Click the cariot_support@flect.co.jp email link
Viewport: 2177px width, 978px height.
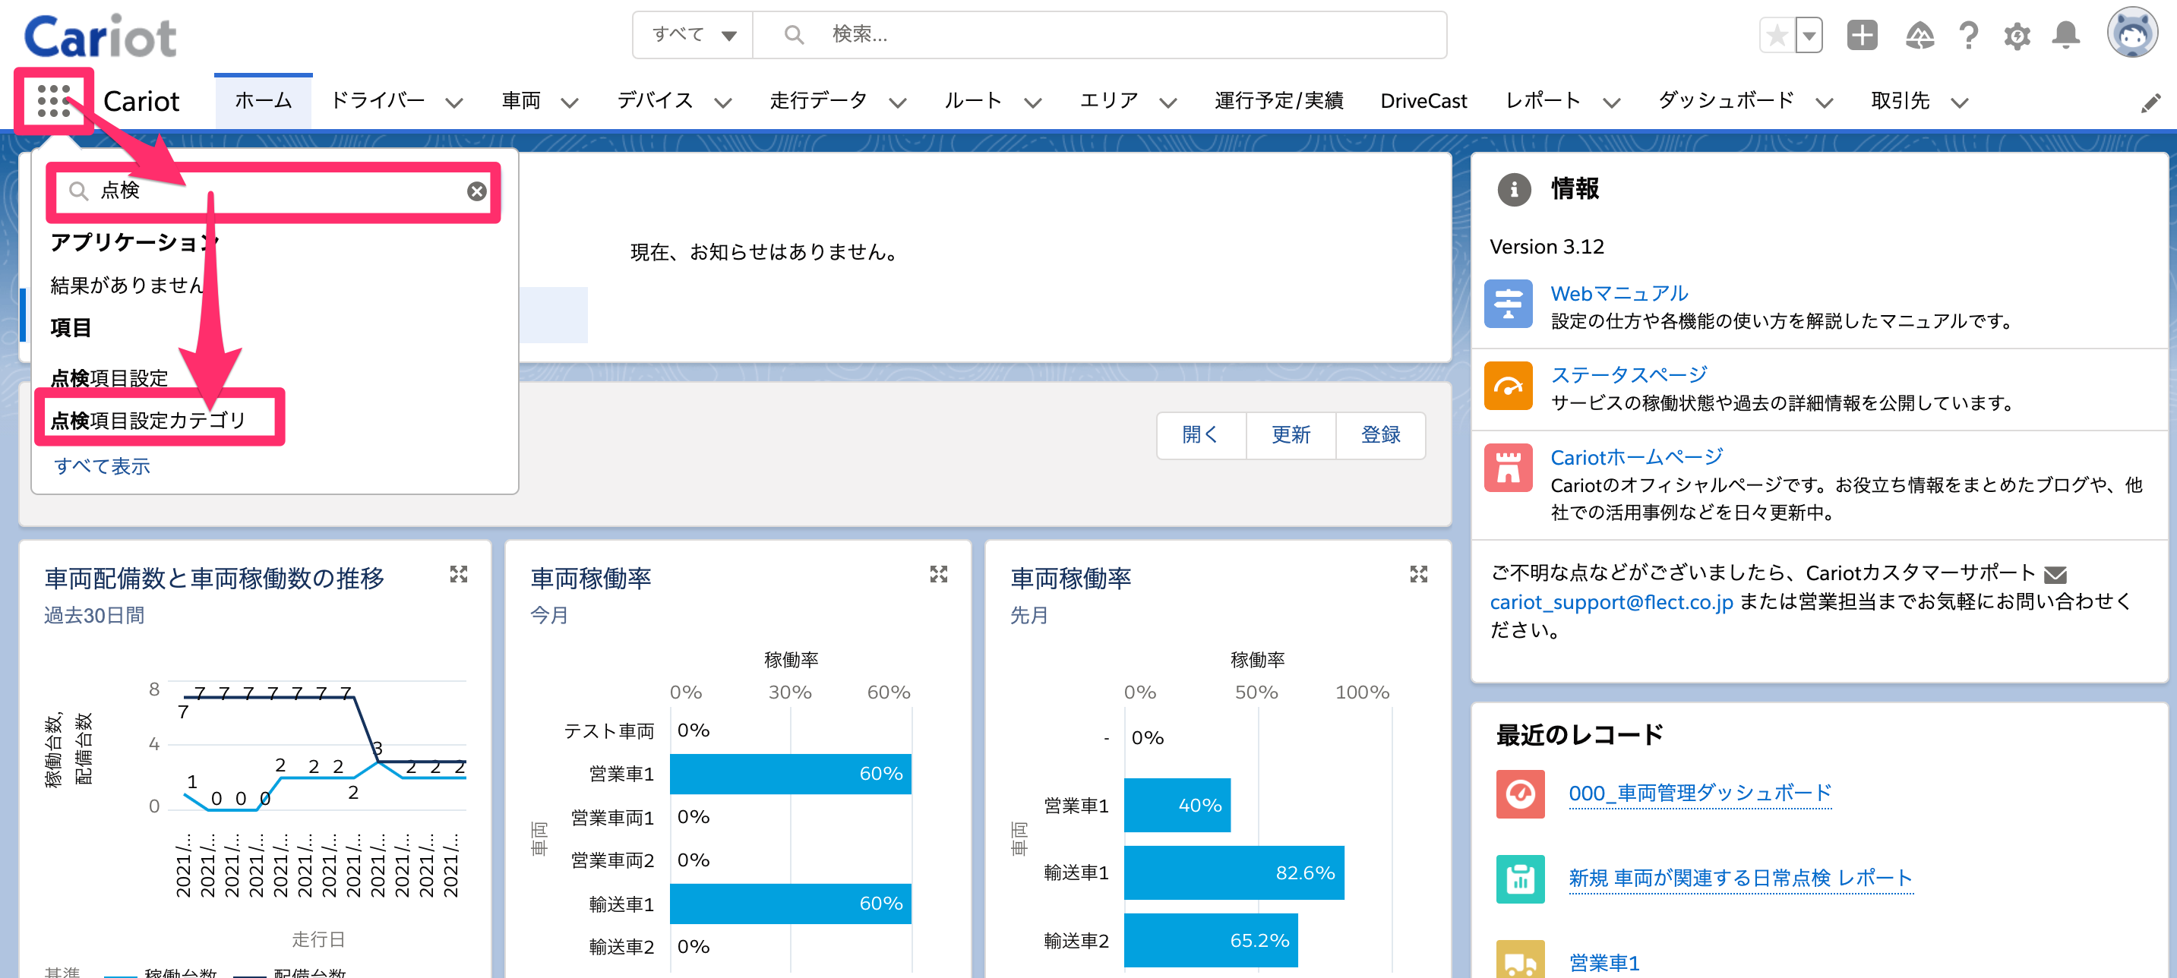[x=1612, y=602]
